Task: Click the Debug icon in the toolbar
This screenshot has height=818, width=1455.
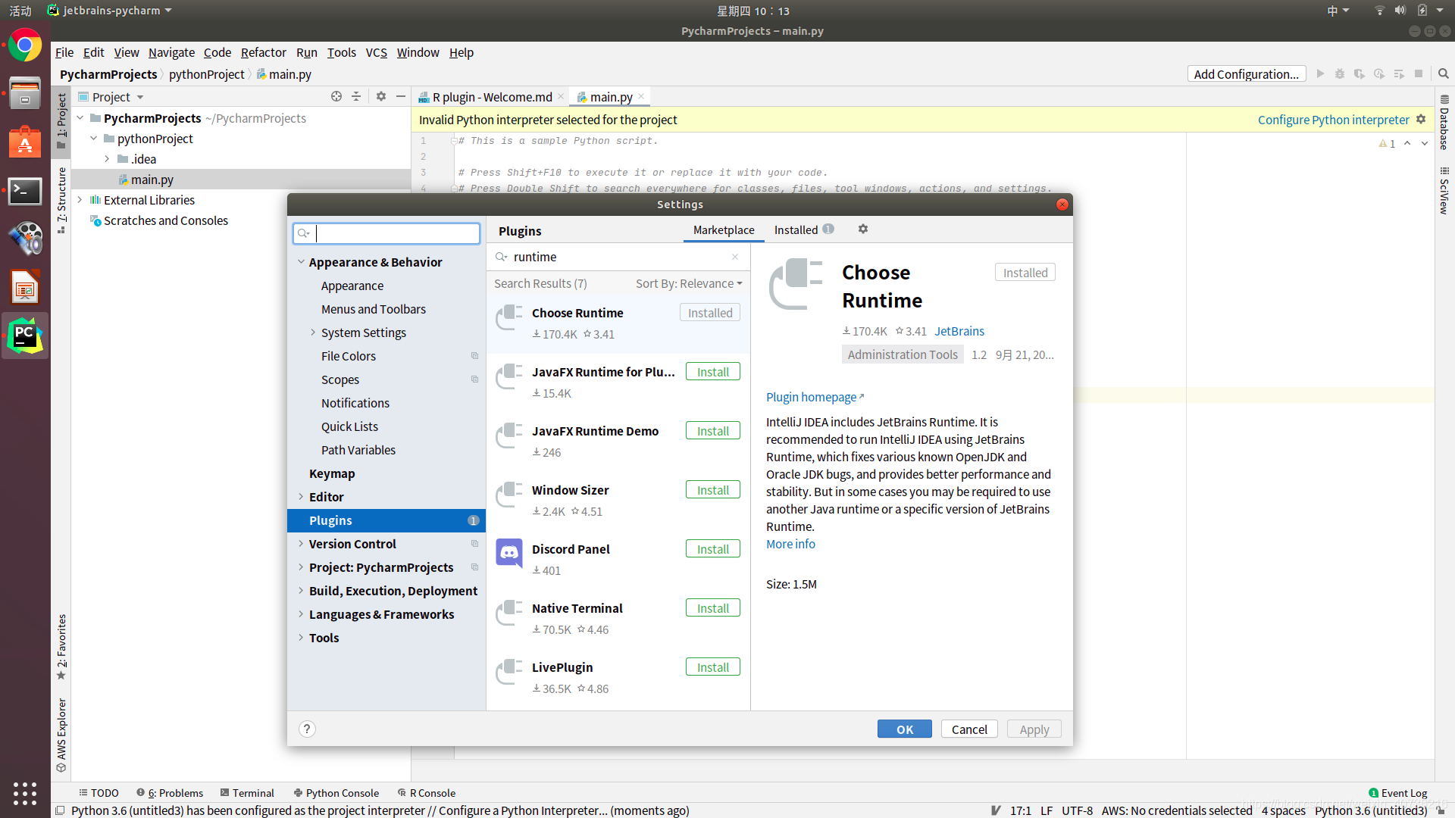Action: pyautogui.click(x=1340, y=73)
